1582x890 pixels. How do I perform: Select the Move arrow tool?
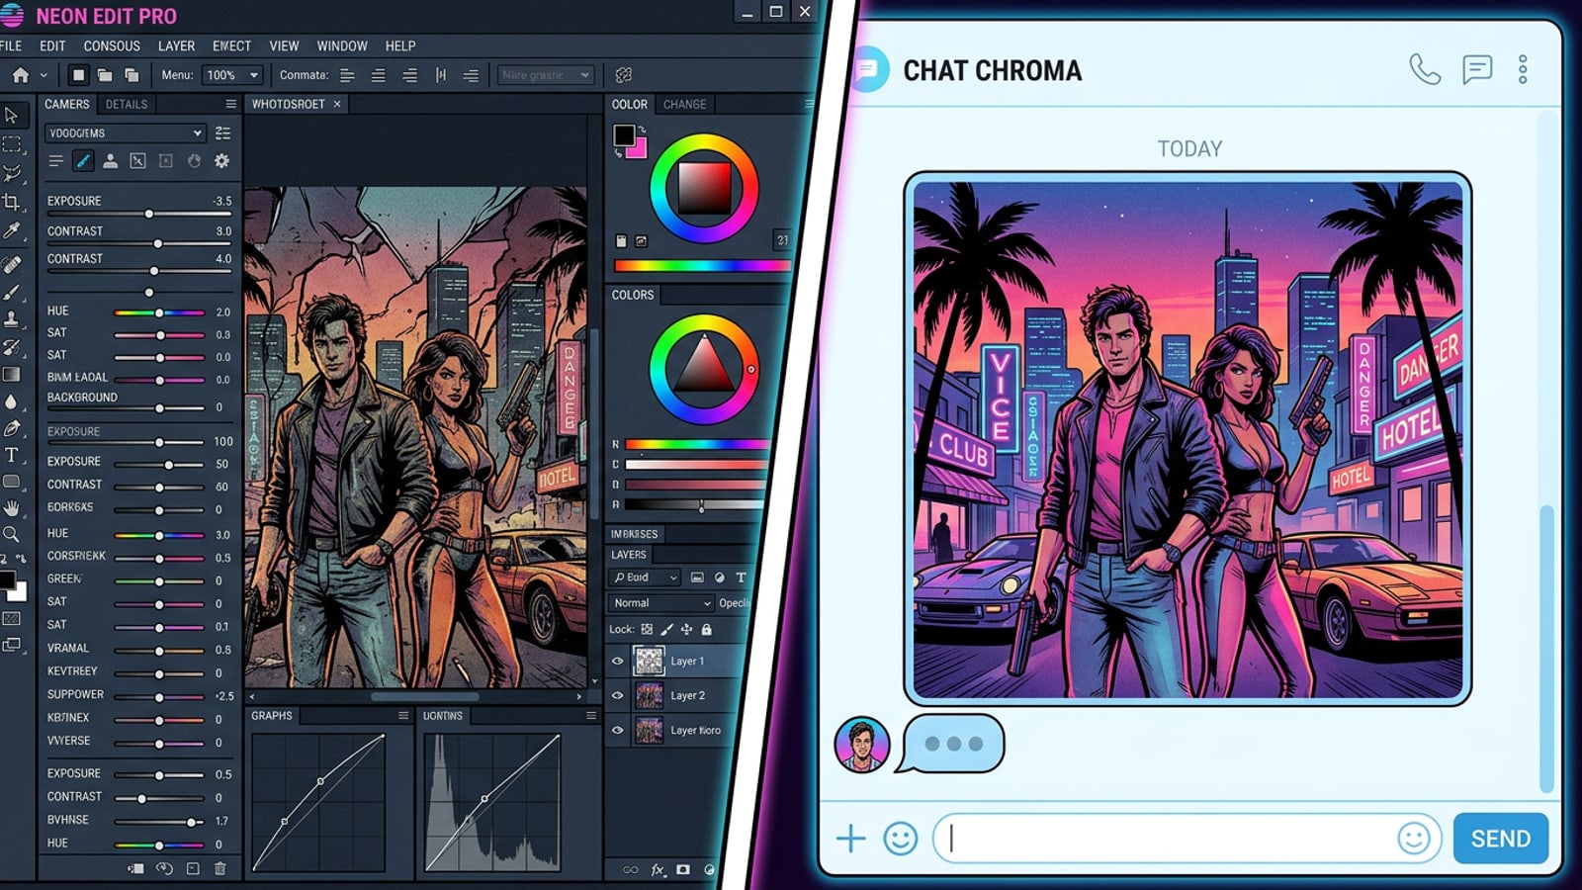(12, 115)
